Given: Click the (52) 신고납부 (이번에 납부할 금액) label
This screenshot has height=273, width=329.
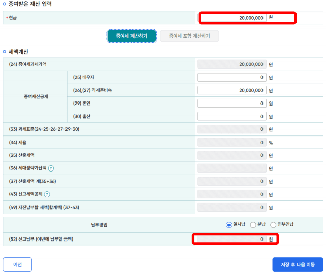Looking at the screenshot, I should (41, 239).
